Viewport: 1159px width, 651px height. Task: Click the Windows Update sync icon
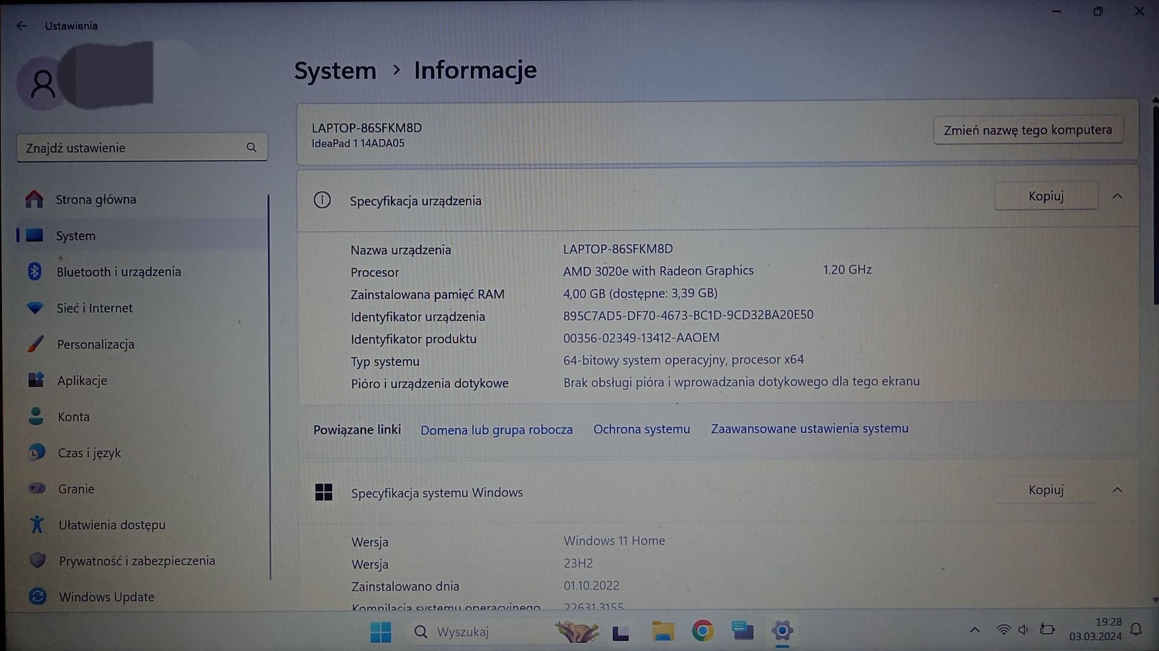pyautogui.click(x=38, y=596)
